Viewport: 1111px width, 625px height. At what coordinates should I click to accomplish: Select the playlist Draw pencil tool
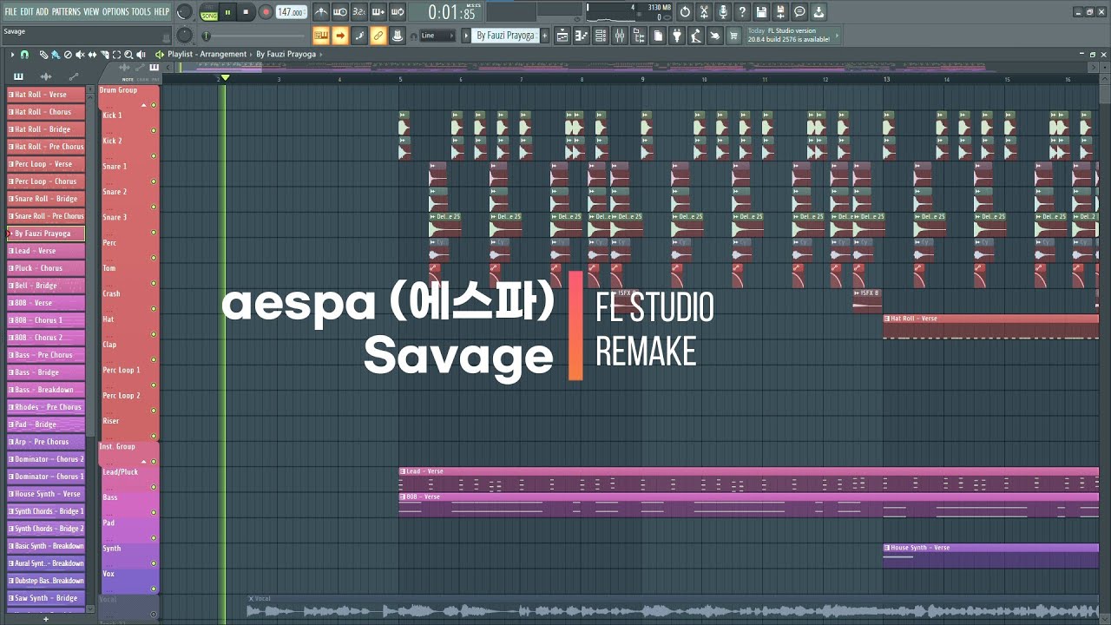pyautogui.click(x=43, y=55)
